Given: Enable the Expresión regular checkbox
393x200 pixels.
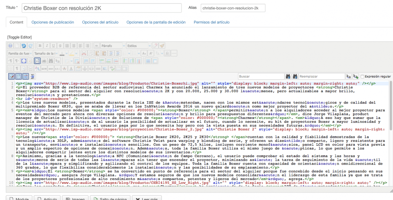Looking at the screenshot, I should (x=362, y=76).
